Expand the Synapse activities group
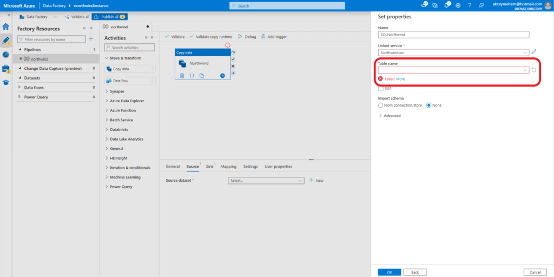The image size is (554, 277). [117, 91]
